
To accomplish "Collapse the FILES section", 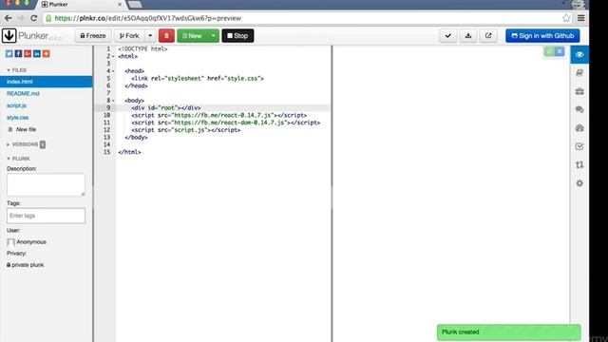I will pos(17,70).
